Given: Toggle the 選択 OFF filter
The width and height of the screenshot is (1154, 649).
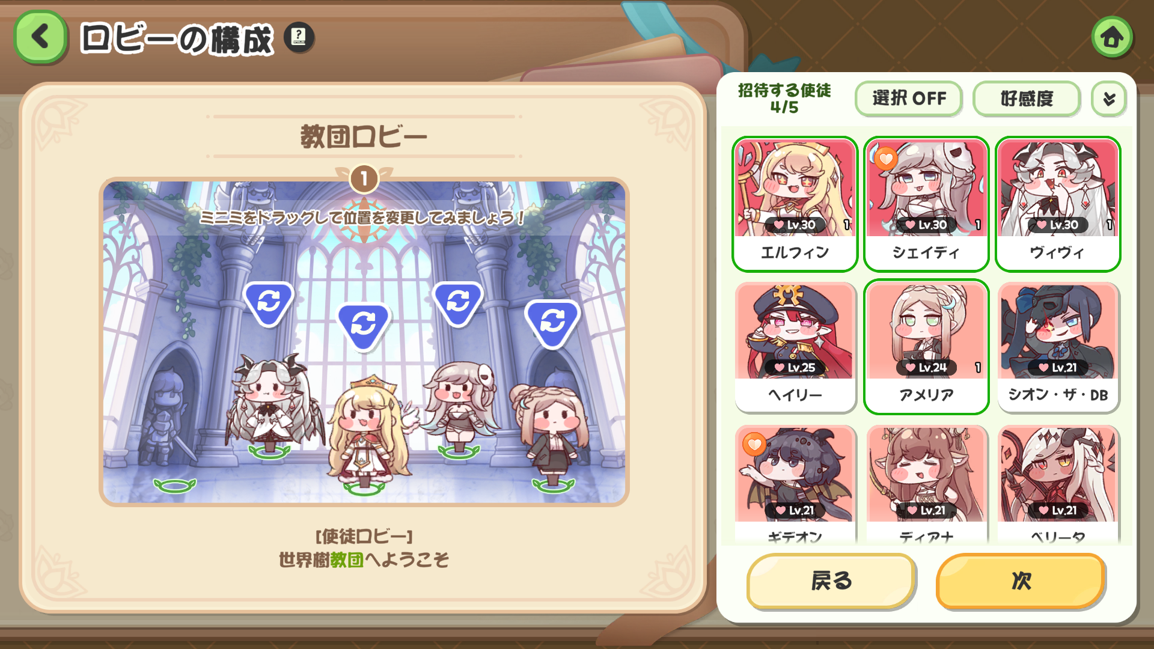Looking at the screenshot, I should tap(909, 99).
